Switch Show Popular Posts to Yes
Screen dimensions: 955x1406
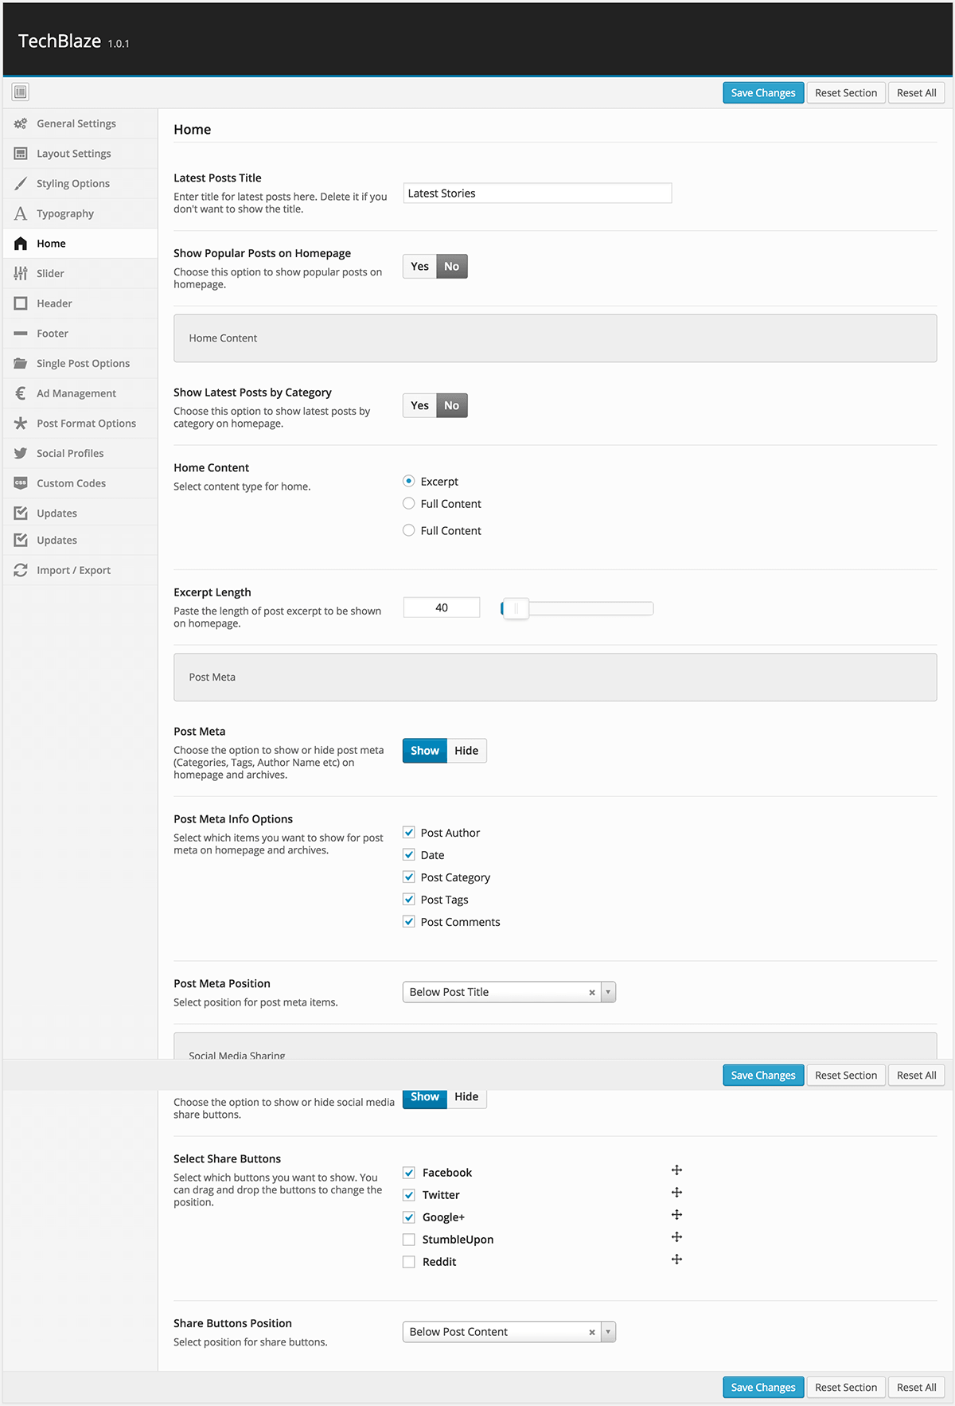[419, 267]
